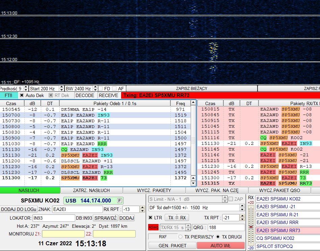Image resolution: width=320 pixels, height=251 pixels.
Task: Adjust the RX RPT -13 stepper arrows
Action: (142, 209)
